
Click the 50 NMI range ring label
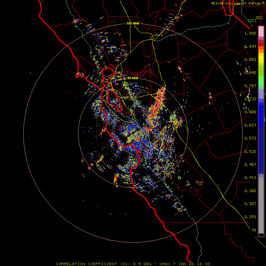pyautogui.click(x=133, y=78)
